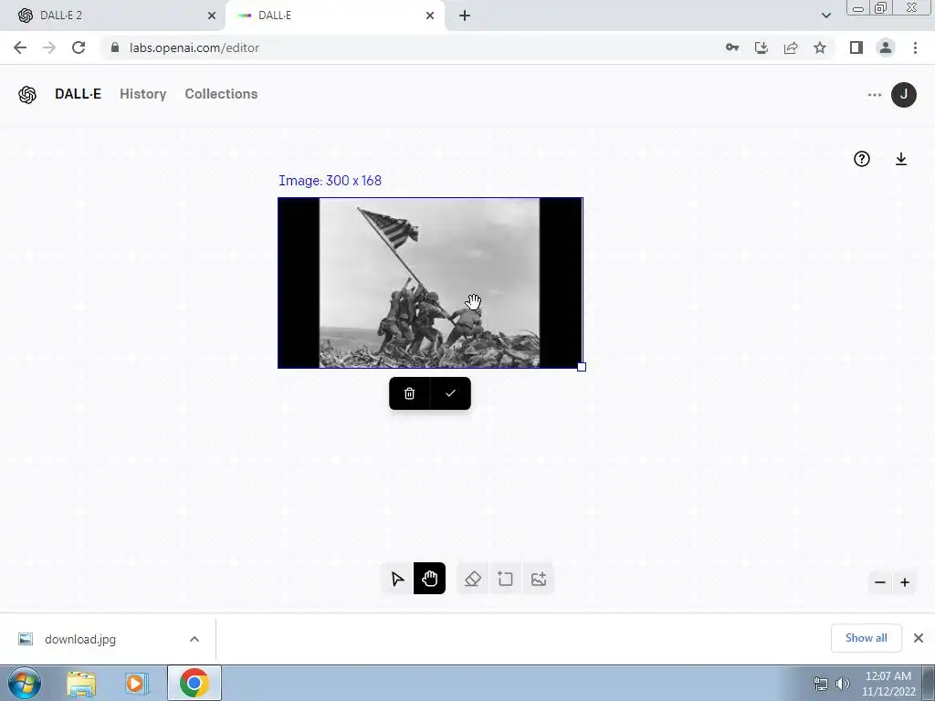Screen dimensions: 935x701
Task: Reload the current page
Action: point(79,47)
